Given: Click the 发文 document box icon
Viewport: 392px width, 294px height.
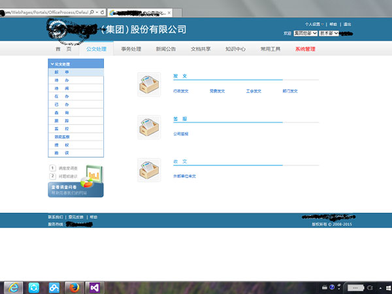Looking at the screenshot, I should 149,85.
